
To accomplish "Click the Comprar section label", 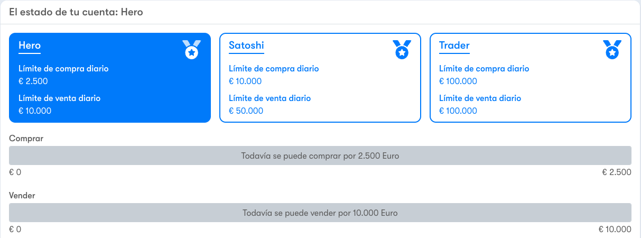I will click(x=26, y=139).
